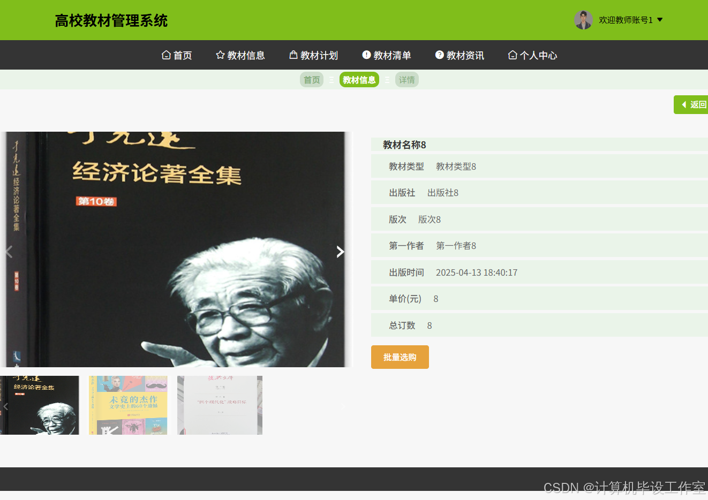Click the question mark icon beside 教材资讯
The image size is (708, 500).
(x=440, y=55)
